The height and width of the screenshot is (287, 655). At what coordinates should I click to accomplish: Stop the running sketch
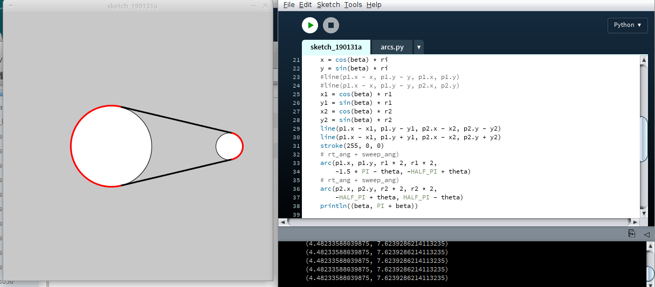pos(331,25)
